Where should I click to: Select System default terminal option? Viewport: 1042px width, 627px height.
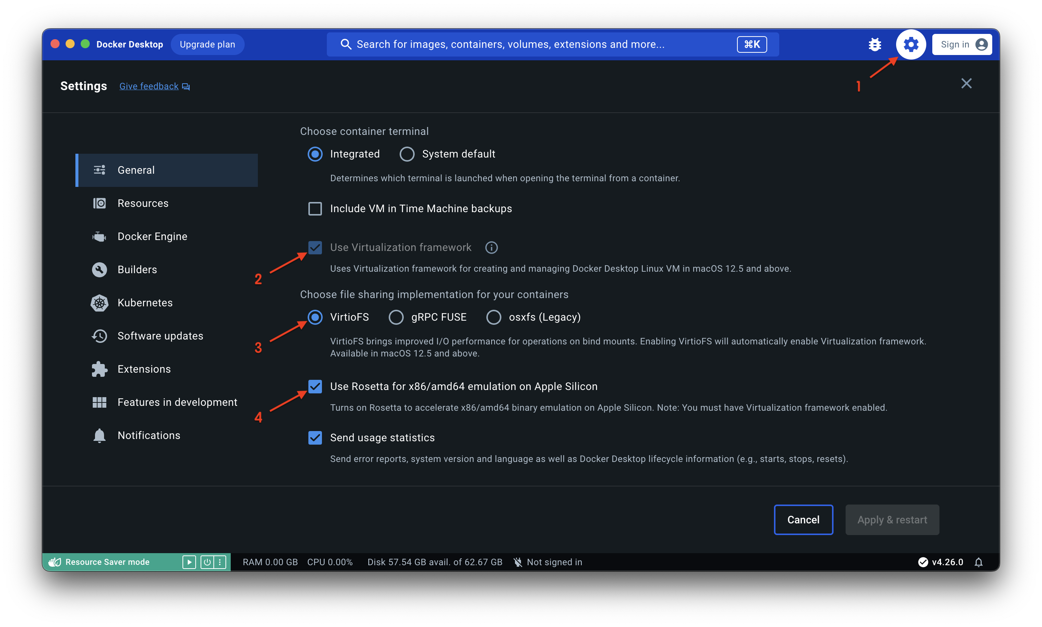407,154
